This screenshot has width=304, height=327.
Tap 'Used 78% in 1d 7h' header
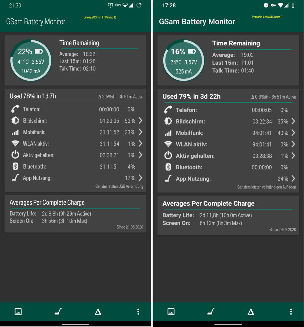(33, 96)
